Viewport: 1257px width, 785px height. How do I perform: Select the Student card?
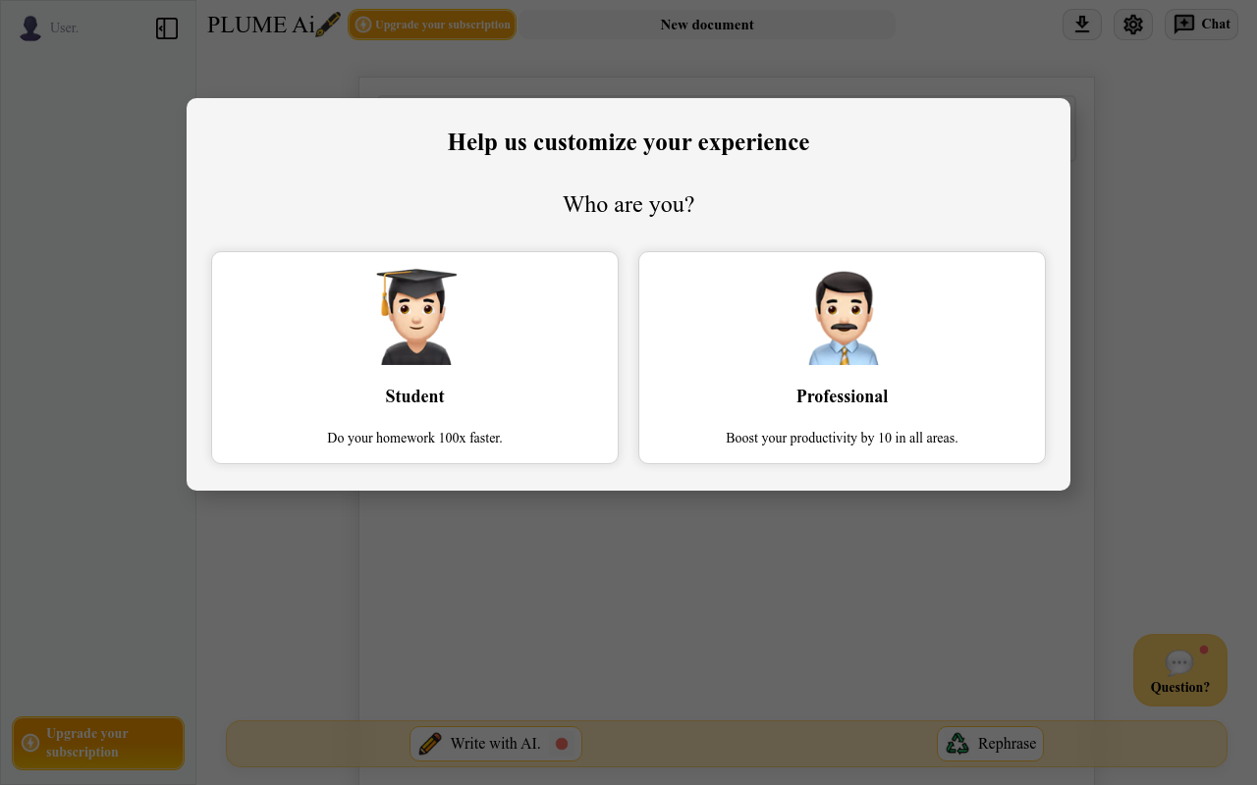click(x=414, y=357)
